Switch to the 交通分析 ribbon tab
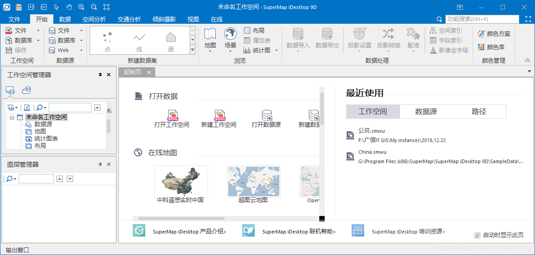This screenshot has height=255, width=535. click(x=129, y=19)
